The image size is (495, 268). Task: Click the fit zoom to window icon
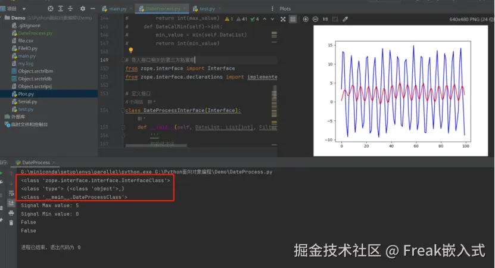click(335, 19)
